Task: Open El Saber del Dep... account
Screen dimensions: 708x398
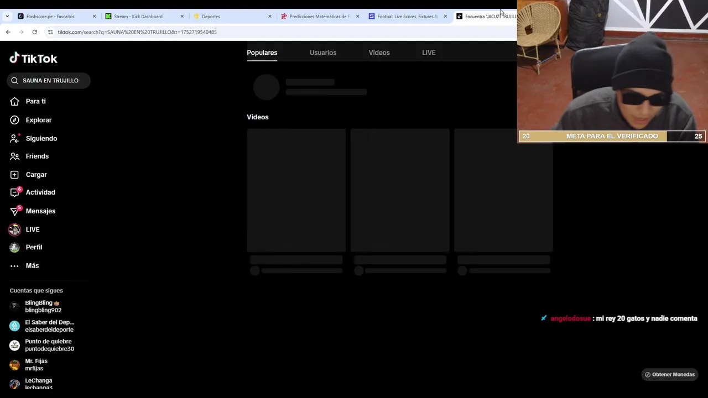Action: click(49, 326)
